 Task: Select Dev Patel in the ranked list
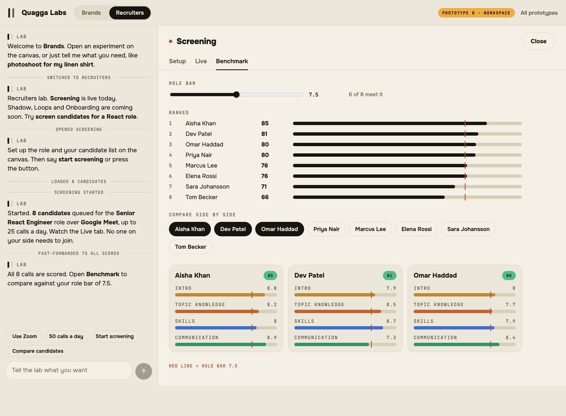(x=198, y=134)
